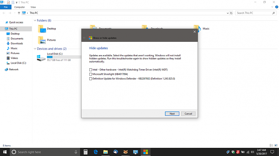Open Downloads in navigation tree

pos(17,43)
